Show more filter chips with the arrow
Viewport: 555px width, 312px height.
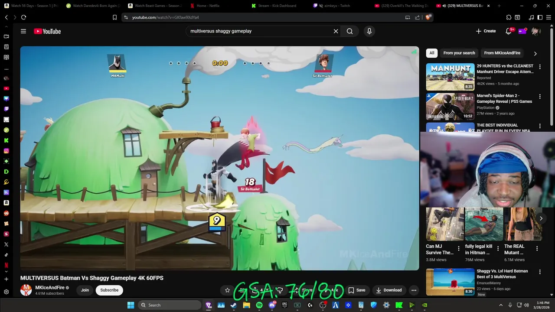pos(535,53)
